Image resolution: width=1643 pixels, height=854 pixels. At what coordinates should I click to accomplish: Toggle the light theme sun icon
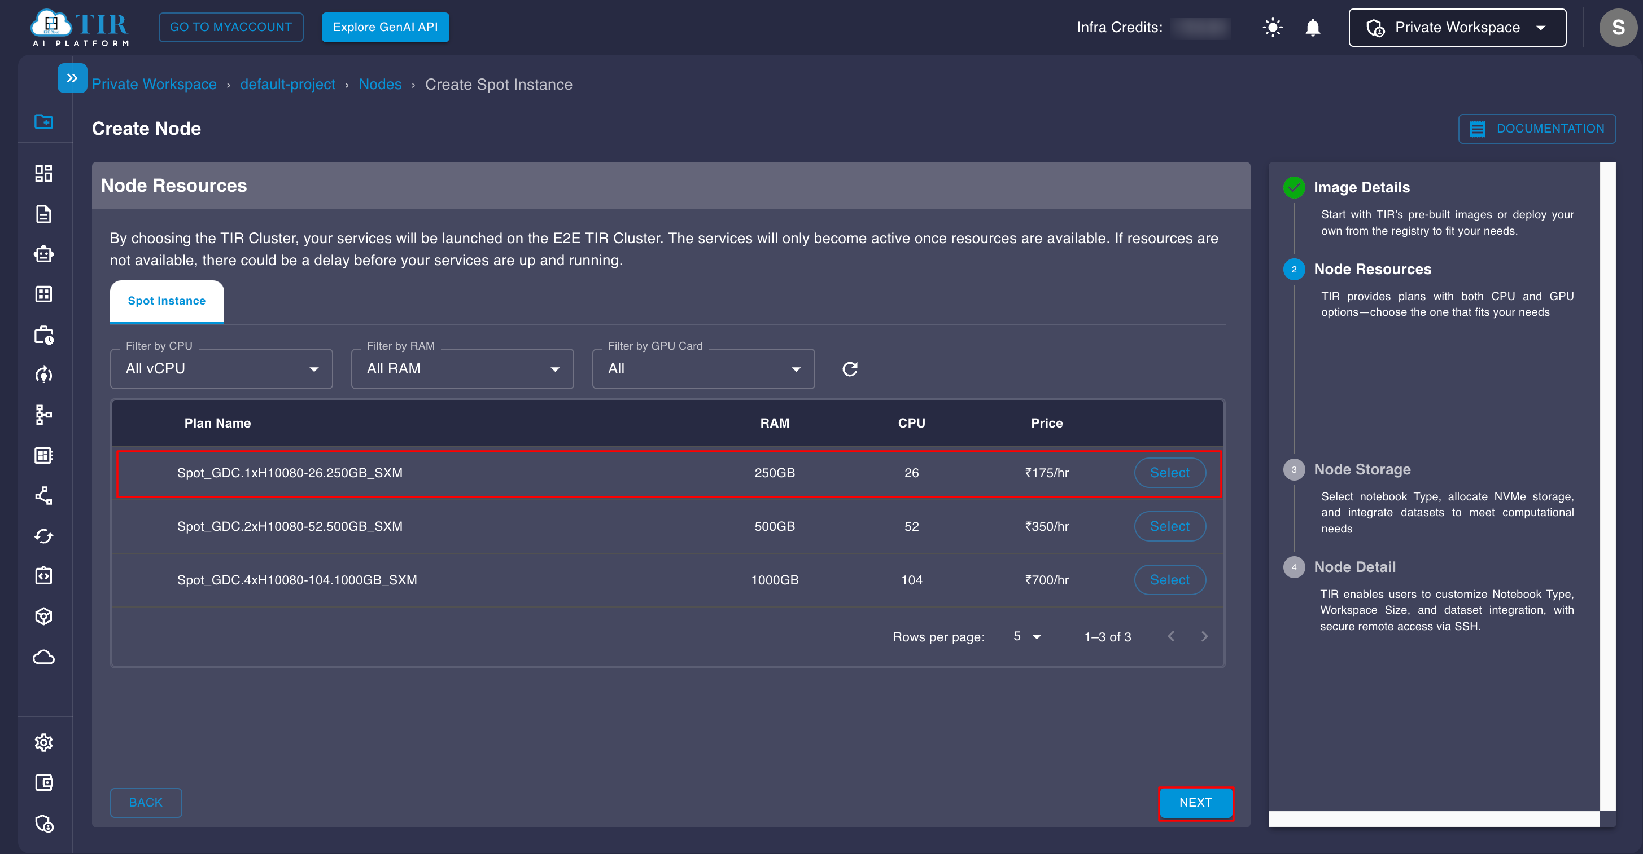pyautogui.click(x=1273, y=28)
